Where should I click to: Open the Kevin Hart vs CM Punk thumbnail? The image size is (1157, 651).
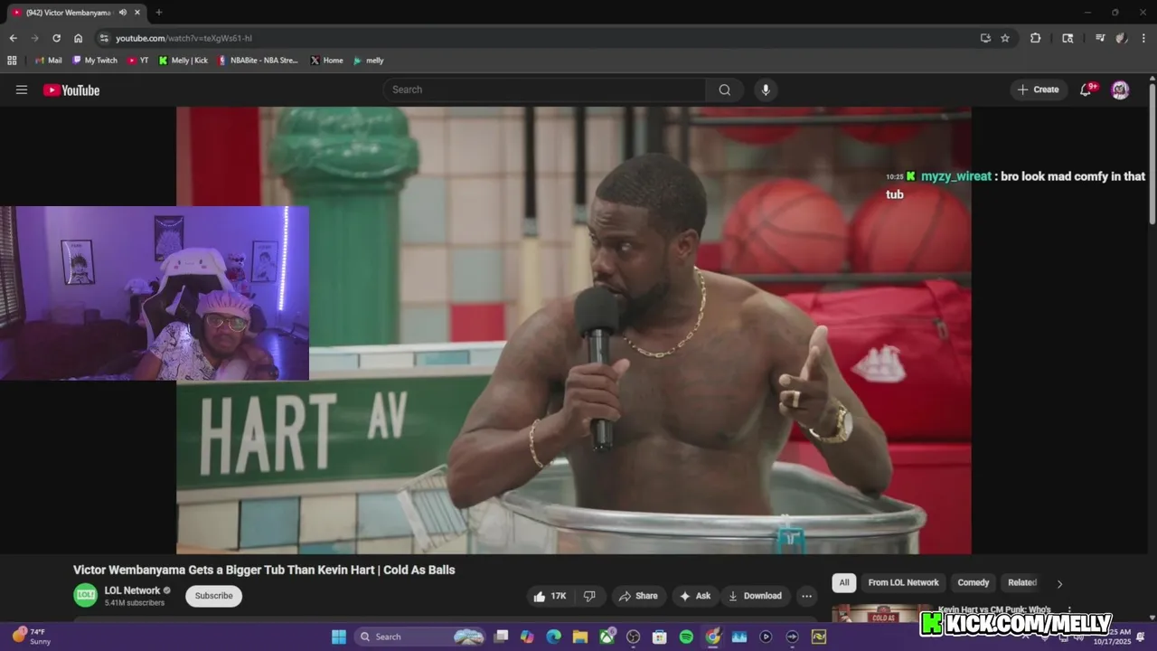point(881,613)
